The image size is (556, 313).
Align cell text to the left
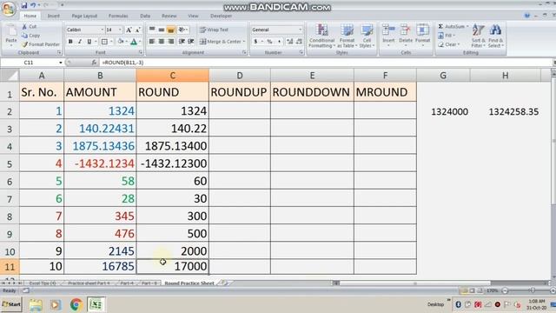152,42
